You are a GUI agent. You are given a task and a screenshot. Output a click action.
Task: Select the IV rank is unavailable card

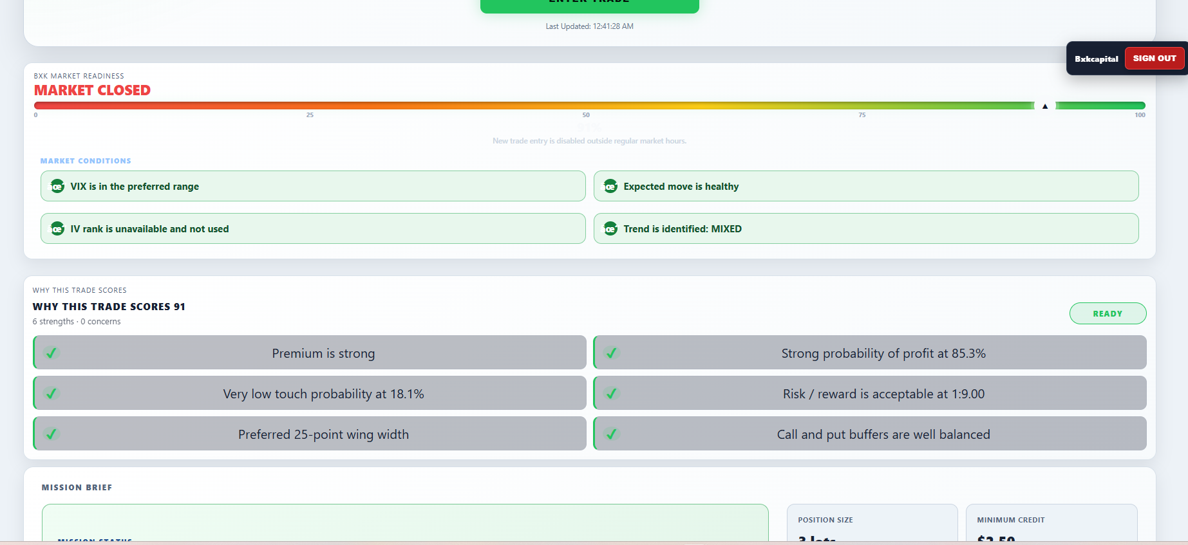point(313,228)
